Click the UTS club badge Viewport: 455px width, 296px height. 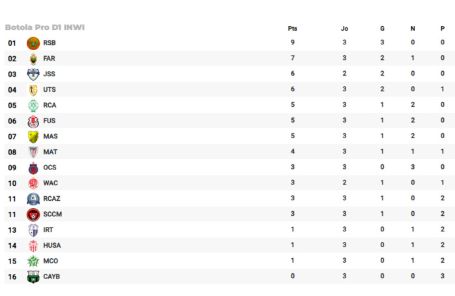pos(33,90)
